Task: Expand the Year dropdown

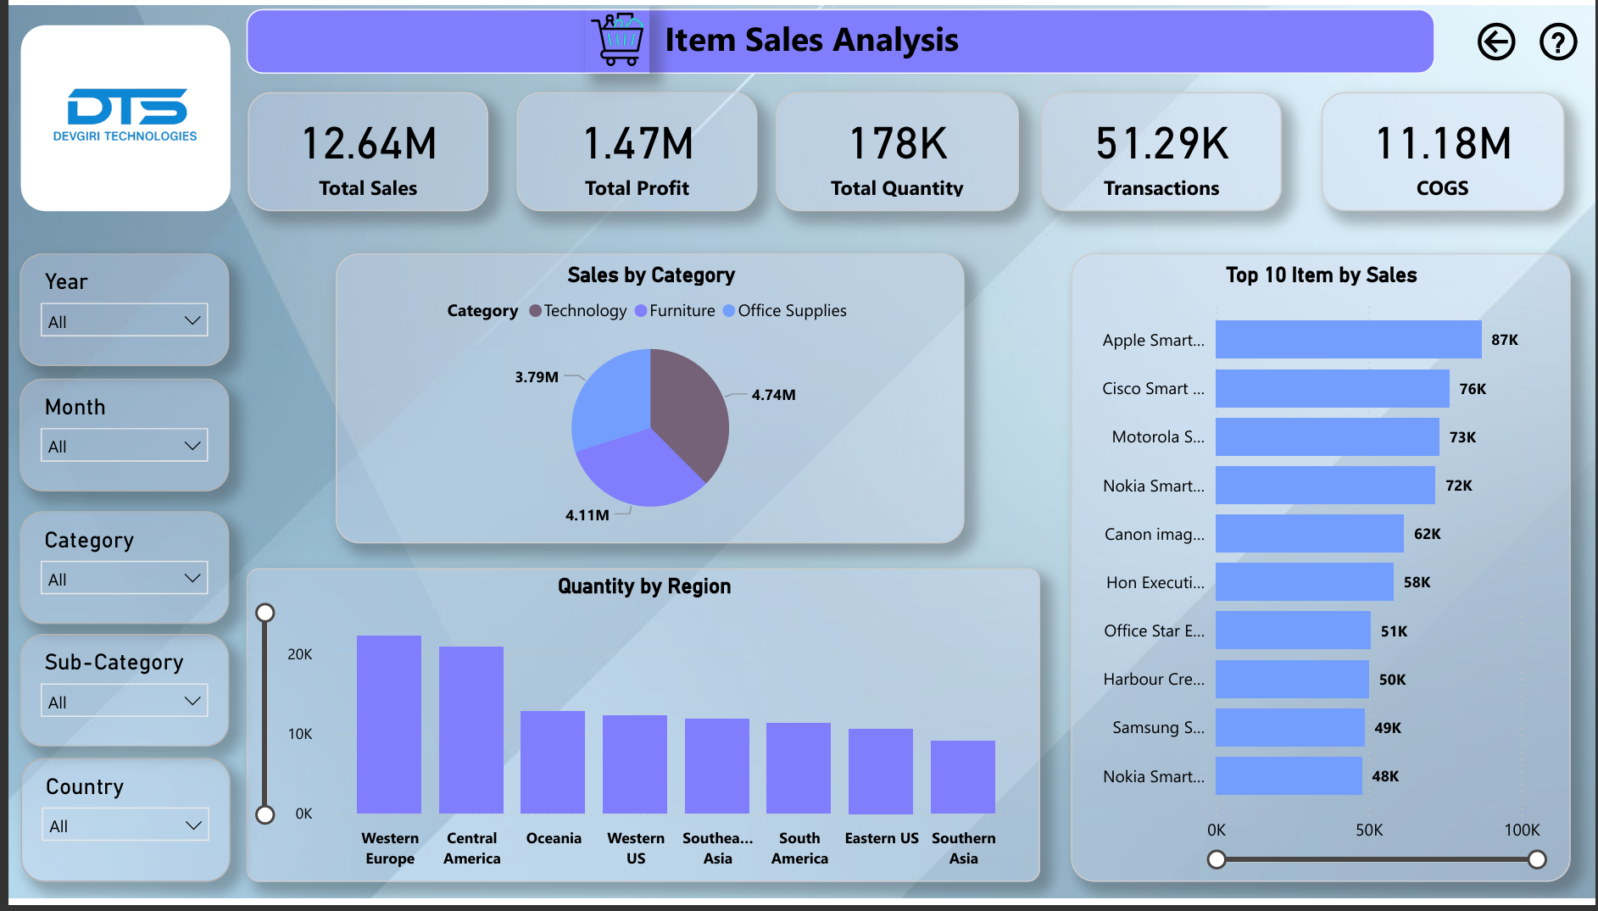Action: 124,321
